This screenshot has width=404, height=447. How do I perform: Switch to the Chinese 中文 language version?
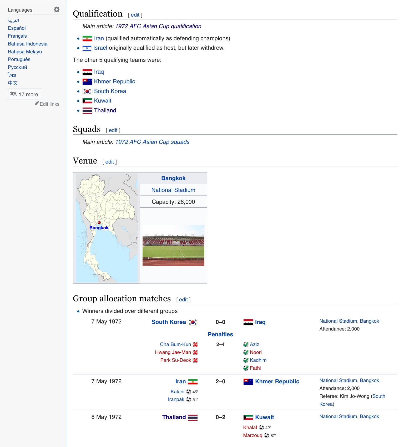point(13,83)
